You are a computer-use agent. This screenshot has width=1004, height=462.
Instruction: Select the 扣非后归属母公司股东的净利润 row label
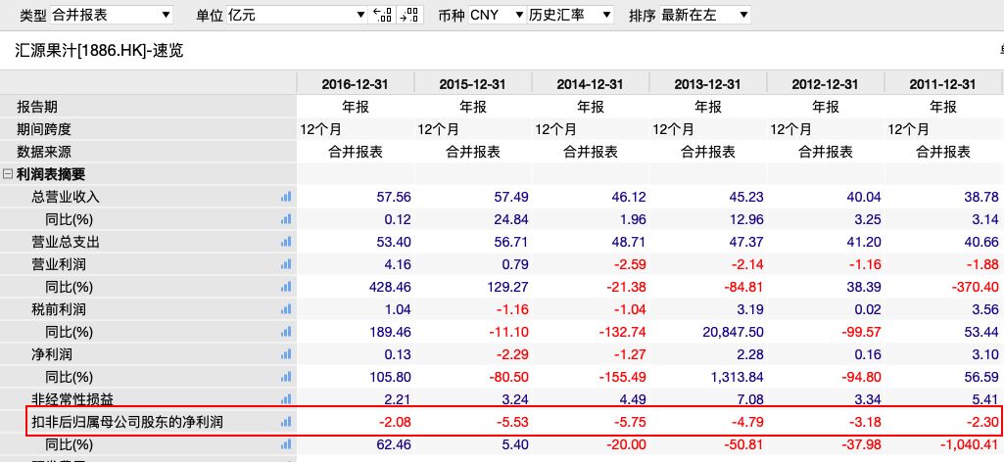coord(127,422)
